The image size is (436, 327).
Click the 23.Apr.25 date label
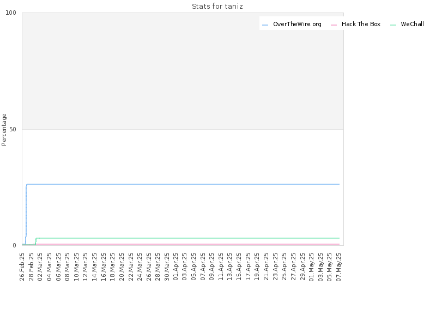point(275,267)
